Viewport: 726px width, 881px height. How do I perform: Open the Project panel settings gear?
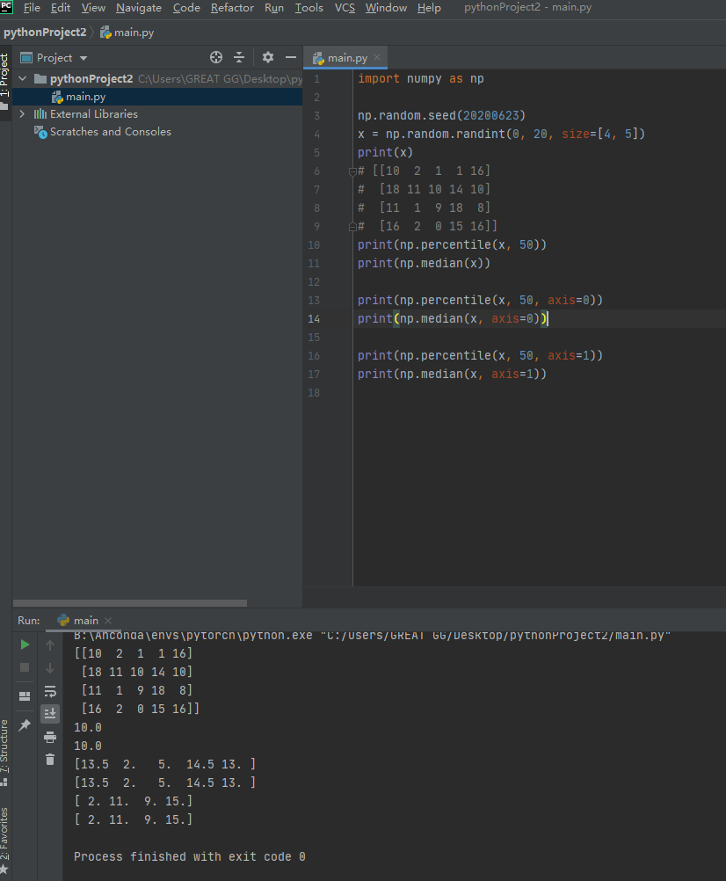pyautogui.click(x=267, y=57)
